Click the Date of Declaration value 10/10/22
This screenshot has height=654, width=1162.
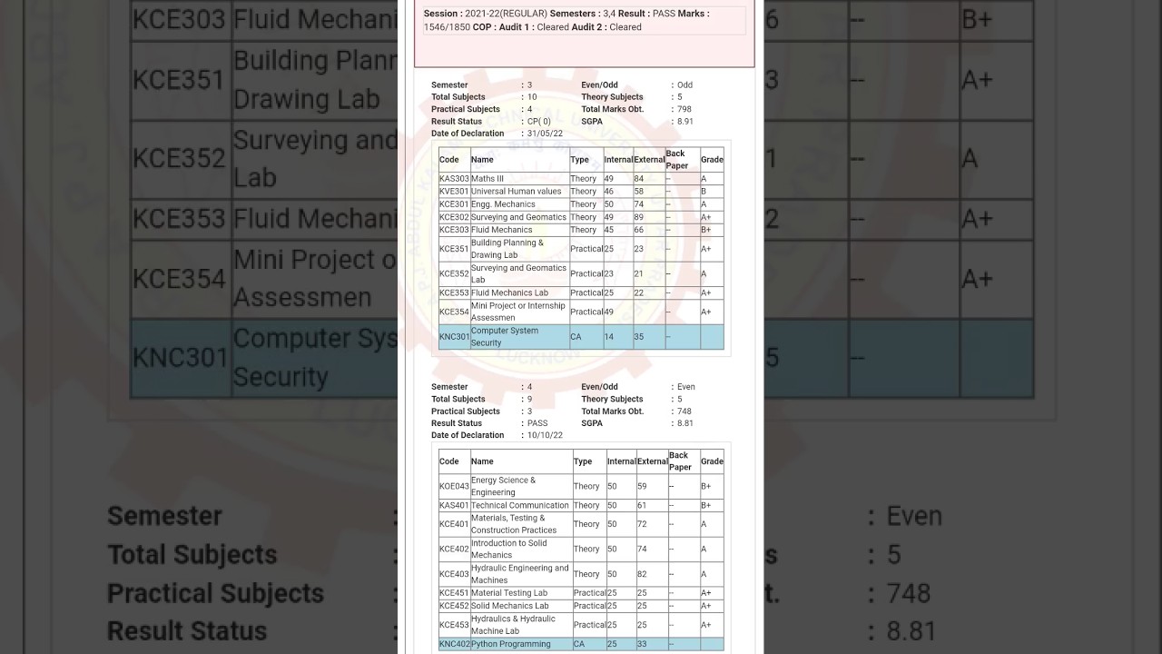(545, 435)
